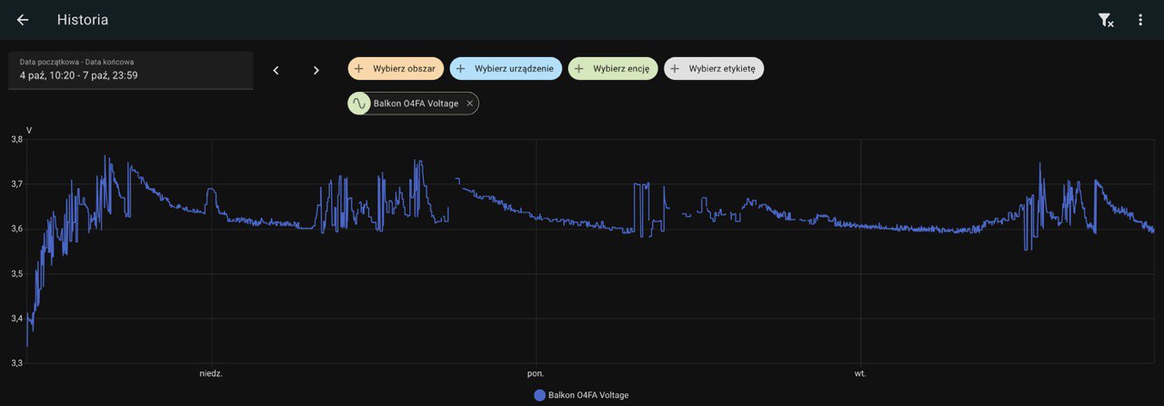Viewport: 1164px width, 406px height.
Task: Open the date range picker field
Action: 130,70
